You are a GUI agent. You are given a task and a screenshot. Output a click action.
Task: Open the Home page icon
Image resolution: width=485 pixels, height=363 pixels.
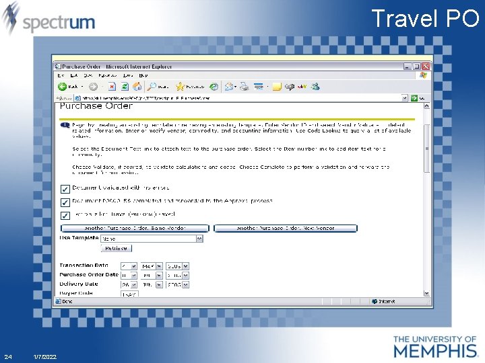(x=137, y=87)
